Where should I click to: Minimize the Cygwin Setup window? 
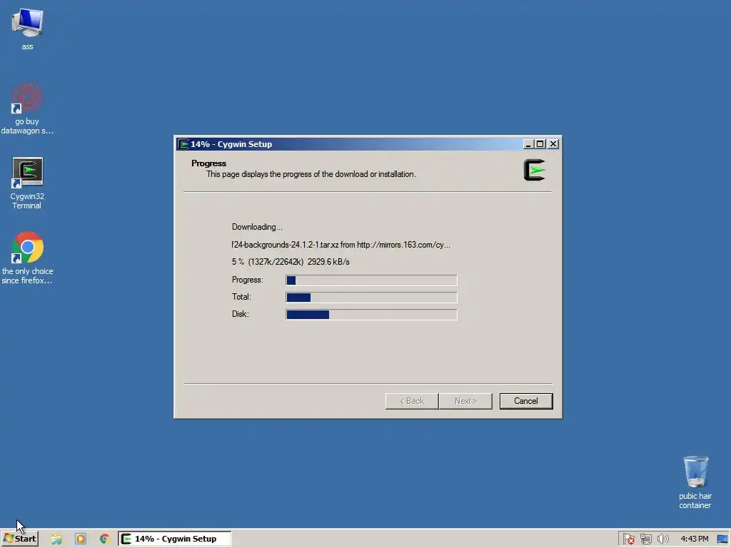coord(528,144)
